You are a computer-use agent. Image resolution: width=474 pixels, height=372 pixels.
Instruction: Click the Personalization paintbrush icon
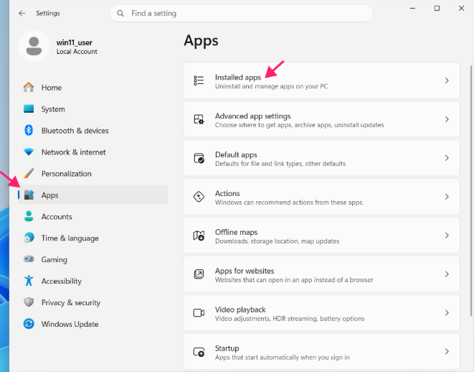[x=29, y=174]
